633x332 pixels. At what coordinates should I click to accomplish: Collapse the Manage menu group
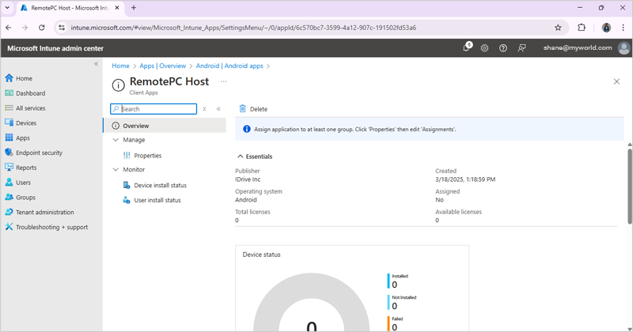tap(116, 140)
